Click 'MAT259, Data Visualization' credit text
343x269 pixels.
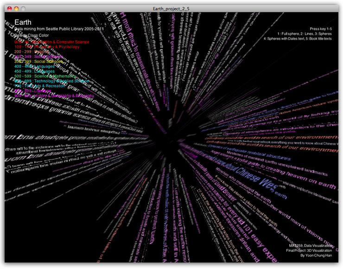click(x=311, y=246)
